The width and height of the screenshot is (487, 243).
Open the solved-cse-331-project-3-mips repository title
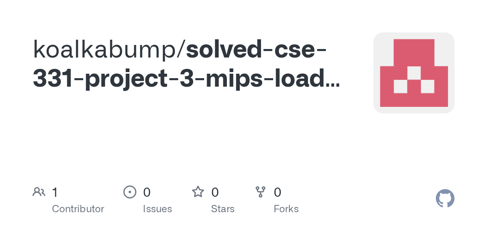(186, 64)
